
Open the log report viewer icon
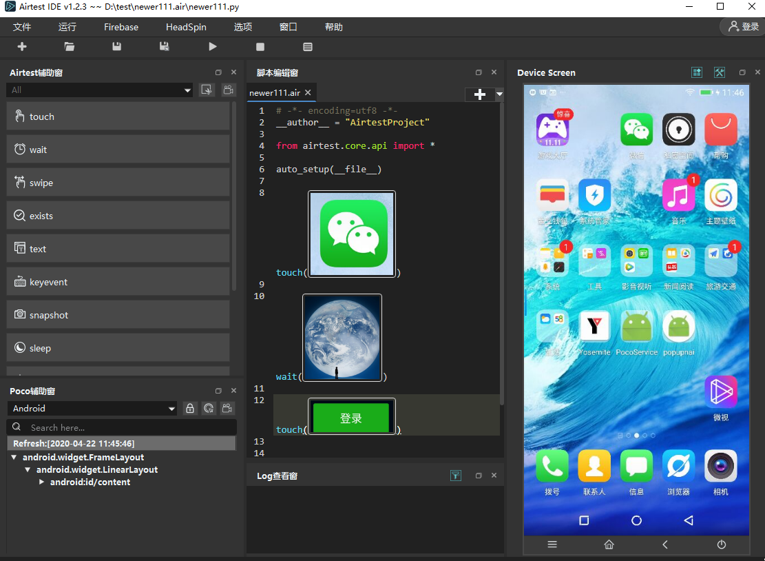point(308,47)
